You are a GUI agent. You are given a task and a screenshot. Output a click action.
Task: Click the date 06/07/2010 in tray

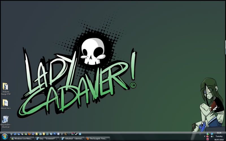(219, 140)
